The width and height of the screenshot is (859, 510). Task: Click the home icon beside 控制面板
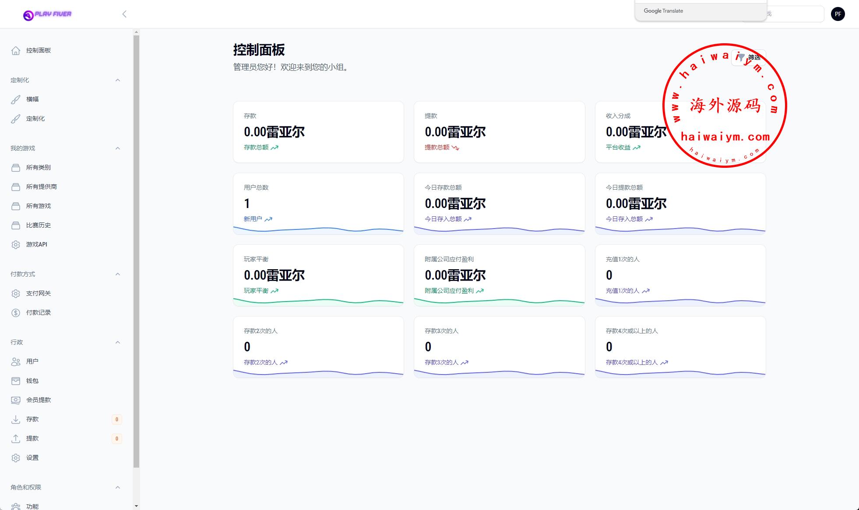click(16, 50)
